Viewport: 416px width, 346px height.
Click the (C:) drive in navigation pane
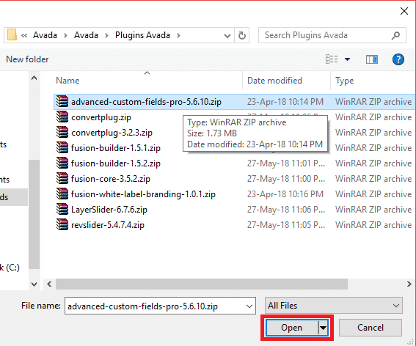[10, 268]
